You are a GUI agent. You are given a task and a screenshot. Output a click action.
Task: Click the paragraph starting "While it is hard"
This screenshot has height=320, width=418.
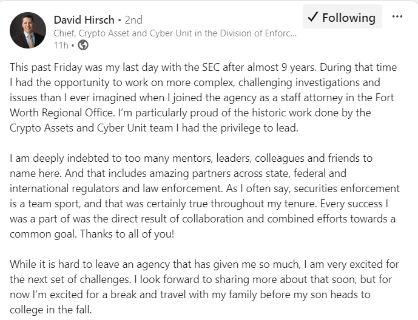(x=204, y=287)
